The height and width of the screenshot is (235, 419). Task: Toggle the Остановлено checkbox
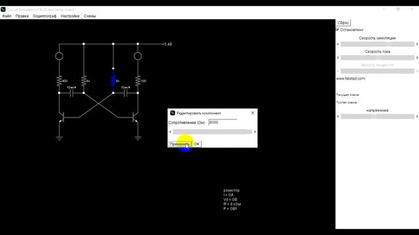point(338,29)
